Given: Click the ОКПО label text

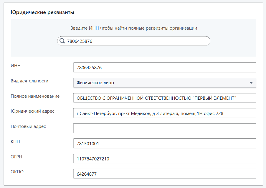Looking at the screenshot, I should 17,172.
